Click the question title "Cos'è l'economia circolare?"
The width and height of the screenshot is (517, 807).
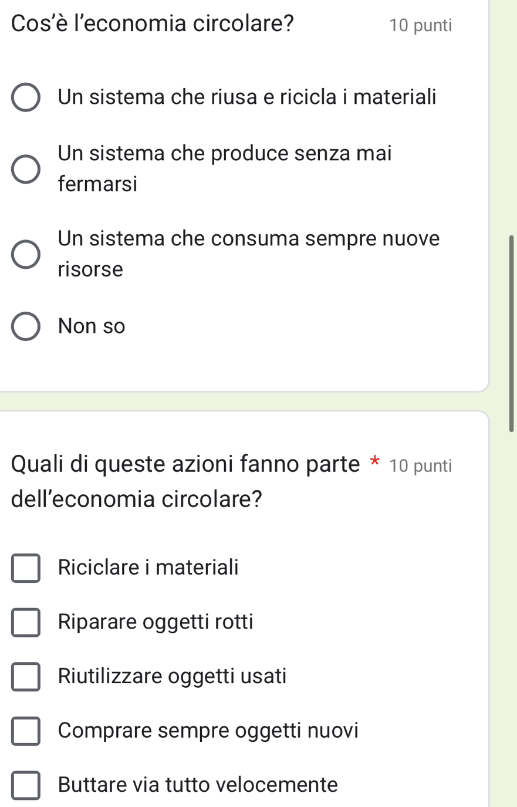coord(153,24)
